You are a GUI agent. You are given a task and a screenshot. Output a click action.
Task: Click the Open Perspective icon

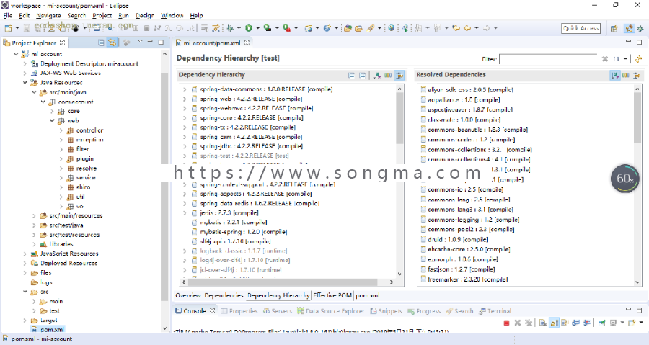[614, 29]
